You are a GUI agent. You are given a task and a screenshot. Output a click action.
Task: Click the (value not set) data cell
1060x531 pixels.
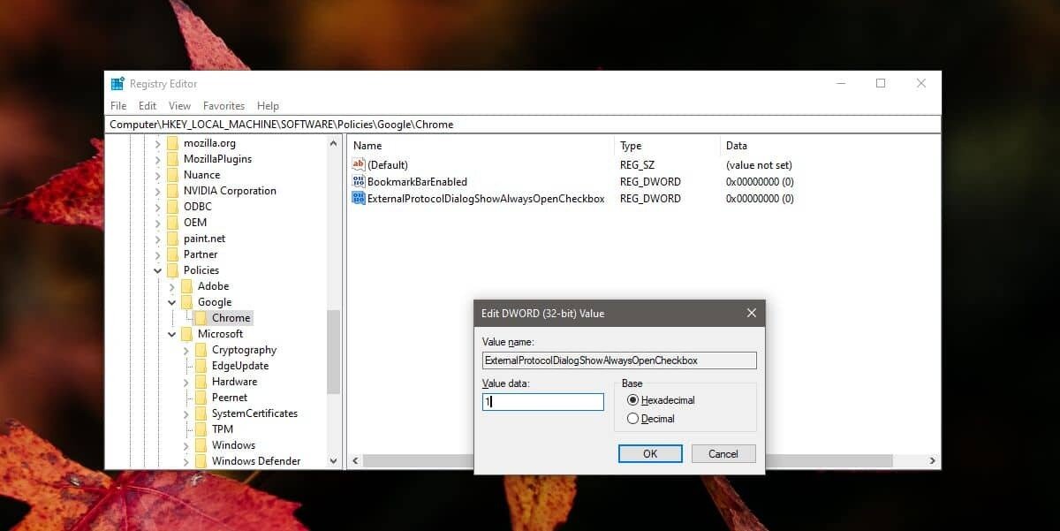coord(759,164)
